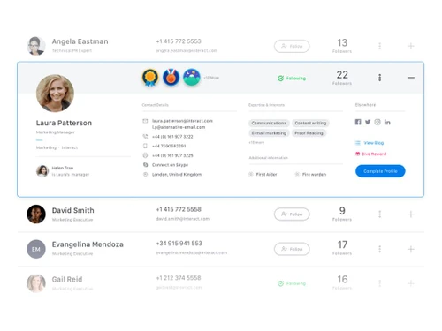
Task: Open Connect on Skype link
Action: pos(170,165)
